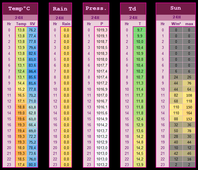Select the P column header
This screenshot has width=198, height=170.
tap(102, 24)
